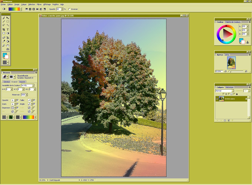252x185 pixels.
Task: Toggle the Opacité checkbox in Brosses panel
Action: [x=17, y=100]
